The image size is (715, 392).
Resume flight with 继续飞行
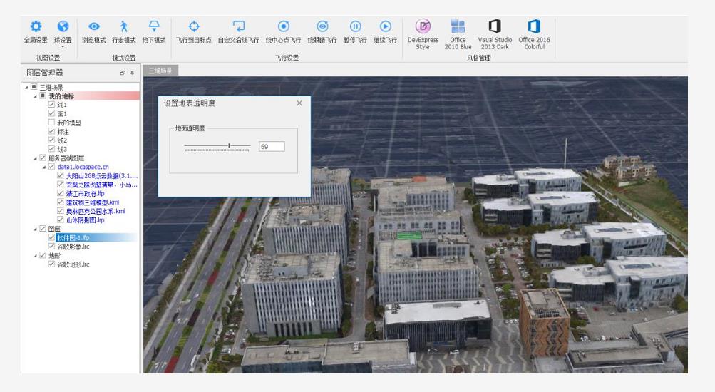point(385,32)
